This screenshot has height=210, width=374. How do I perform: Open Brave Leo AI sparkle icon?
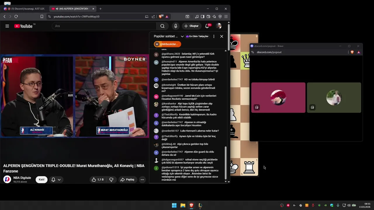214,17
